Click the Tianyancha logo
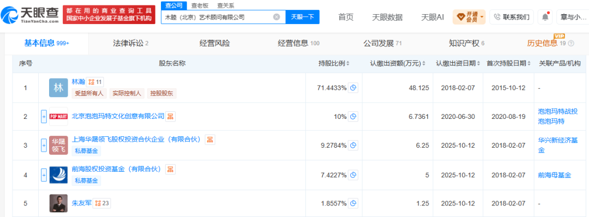 (x=30, y=15)
